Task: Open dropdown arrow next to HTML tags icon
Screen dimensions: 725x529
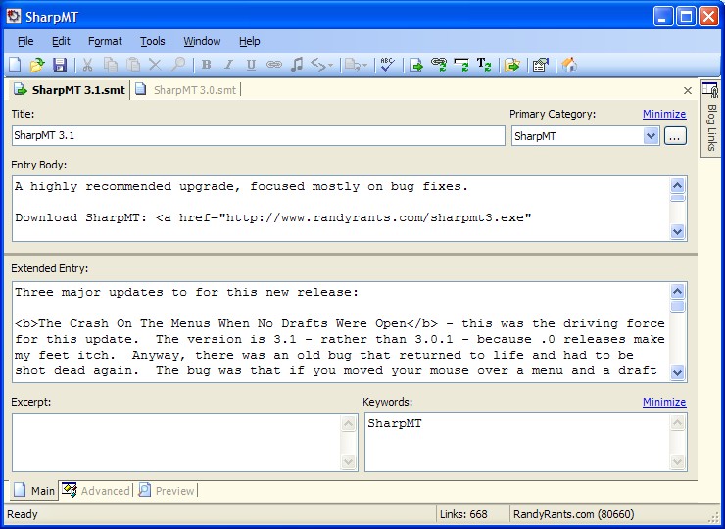Action: pos(330,66)
